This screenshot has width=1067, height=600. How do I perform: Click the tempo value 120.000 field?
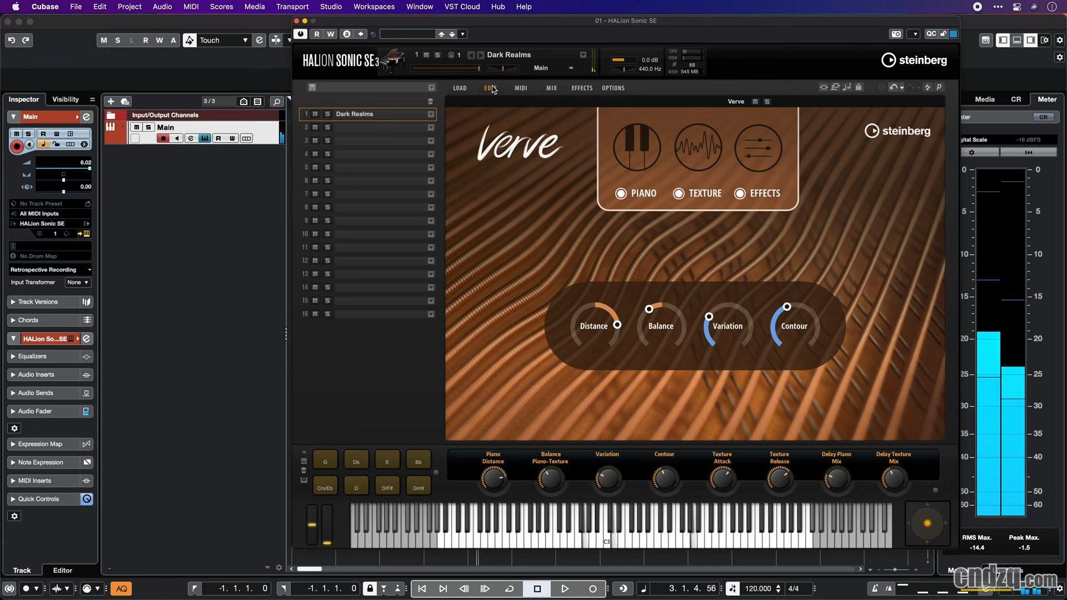pyautogui.click(x=758, y=588)
